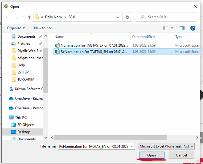Select the 3D Objects folder icon
The height and width of the screenshot is (164, 203).
14,125
